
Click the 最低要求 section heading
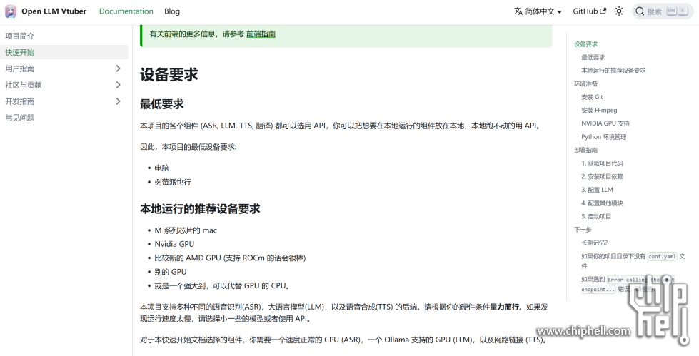coord(162,104)
